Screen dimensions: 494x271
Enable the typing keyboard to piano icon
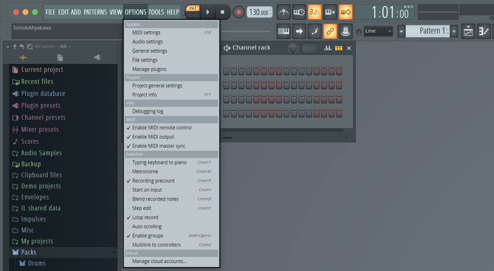283,31
